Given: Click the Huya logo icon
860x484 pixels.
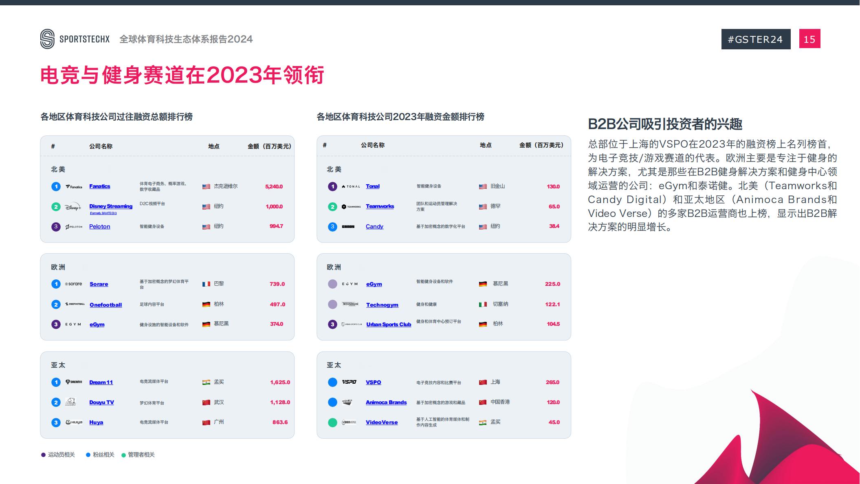Looking at the screenshot, I should click(x=74, y=422).
